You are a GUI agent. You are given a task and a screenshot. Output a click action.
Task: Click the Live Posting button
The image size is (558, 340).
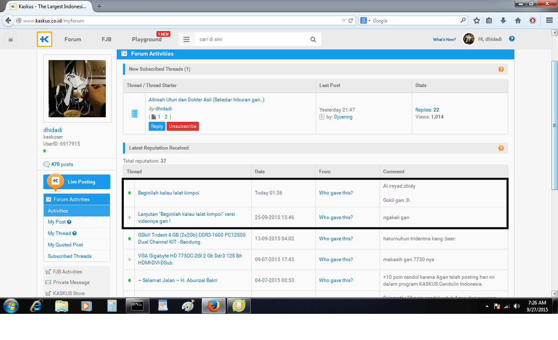[x=77, y=182]
